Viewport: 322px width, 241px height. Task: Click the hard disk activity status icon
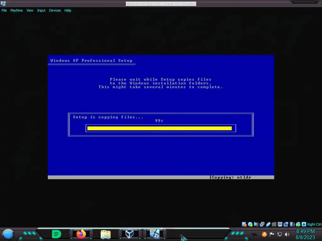pyautogui.click(x=244, y=224)
